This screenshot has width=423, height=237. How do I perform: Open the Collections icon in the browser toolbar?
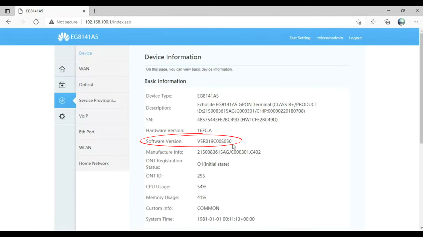[x=387, y=22]
